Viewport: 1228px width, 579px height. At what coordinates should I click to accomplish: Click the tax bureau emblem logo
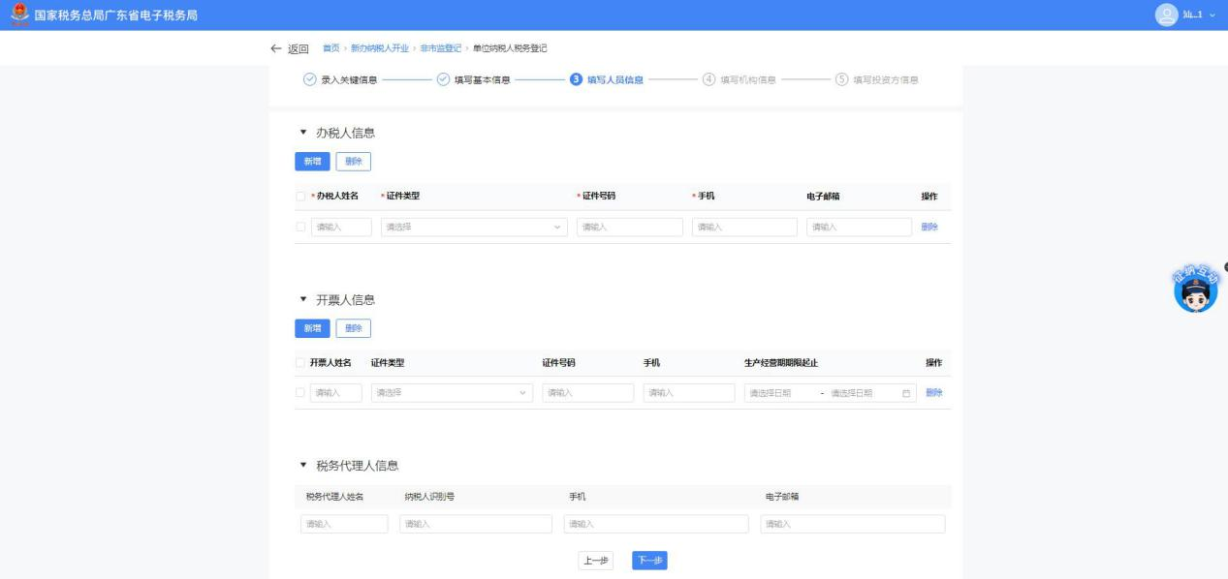tap(14, 15)
